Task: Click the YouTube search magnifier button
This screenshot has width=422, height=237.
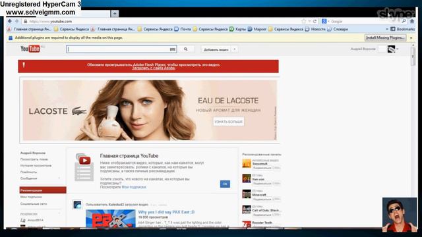Action: (186, 49)
